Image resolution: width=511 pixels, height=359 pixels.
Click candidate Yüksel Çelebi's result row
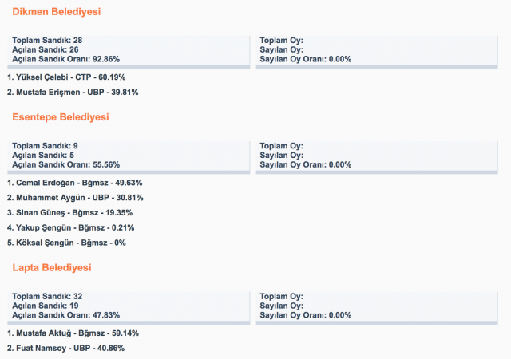pyautogui.click(x=65, y=77)
